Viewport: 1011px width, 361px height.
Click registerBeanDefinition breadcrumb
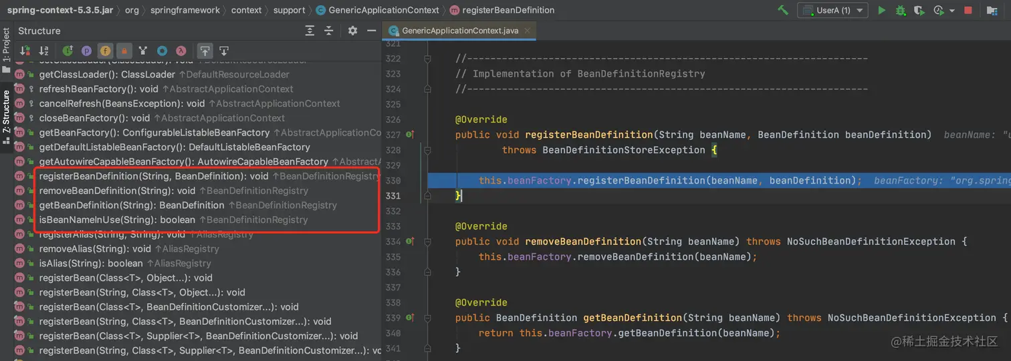tap(502, 10)
